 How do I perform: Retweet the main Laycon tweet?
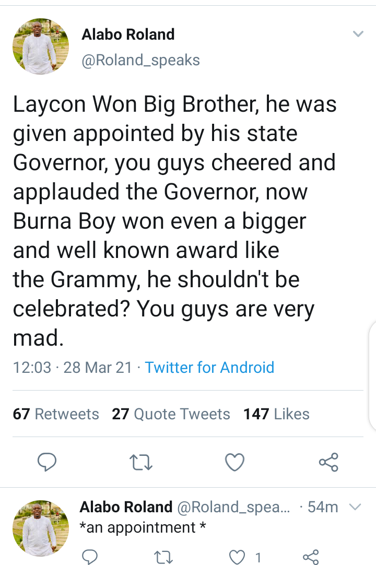[142, 462]
